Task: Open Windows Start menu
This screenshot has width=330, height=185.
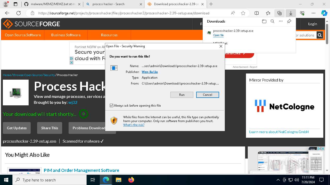Action: [6, 180]
